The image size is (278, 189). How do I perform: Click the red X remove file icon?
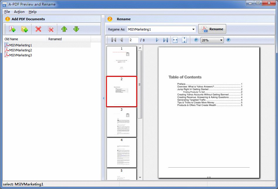38,29
